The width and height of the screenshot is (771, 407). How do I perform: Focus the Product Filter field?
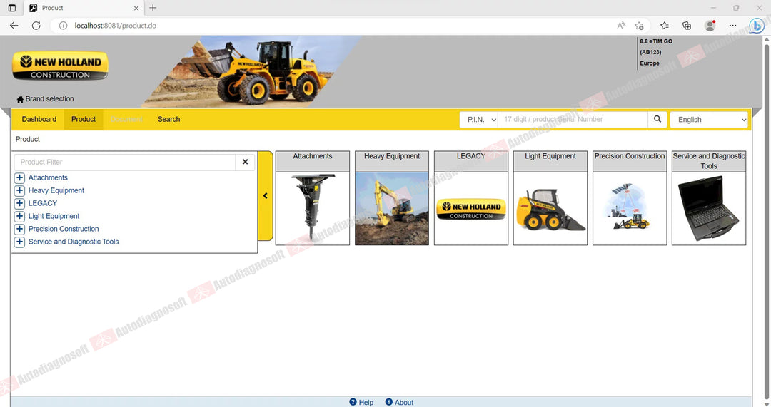pos(125,162)
